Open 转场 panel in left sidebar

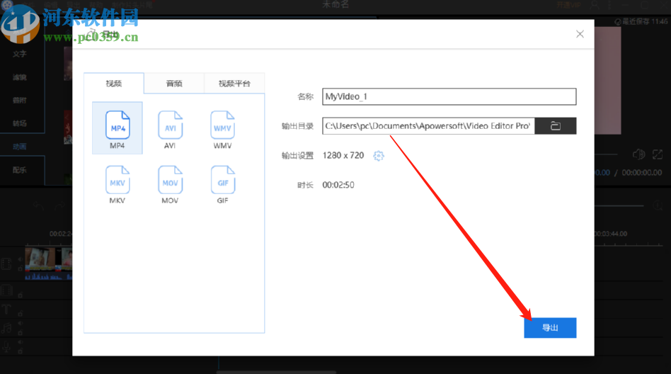coord(20,123)
